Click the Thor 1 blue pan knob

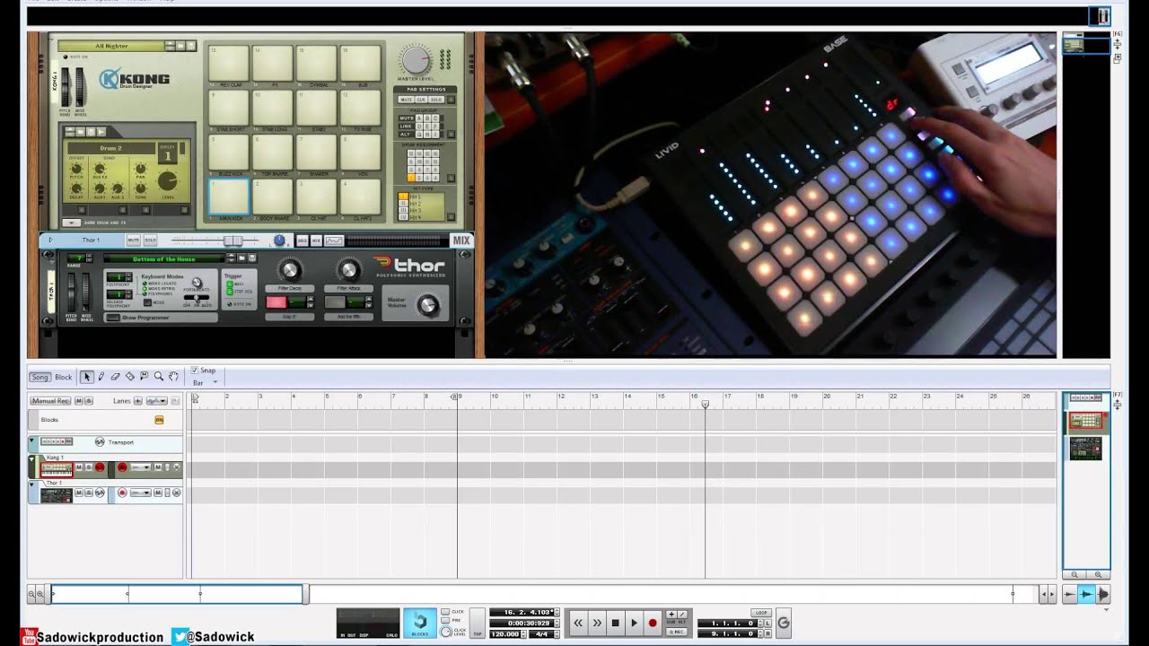click(279, 240)
